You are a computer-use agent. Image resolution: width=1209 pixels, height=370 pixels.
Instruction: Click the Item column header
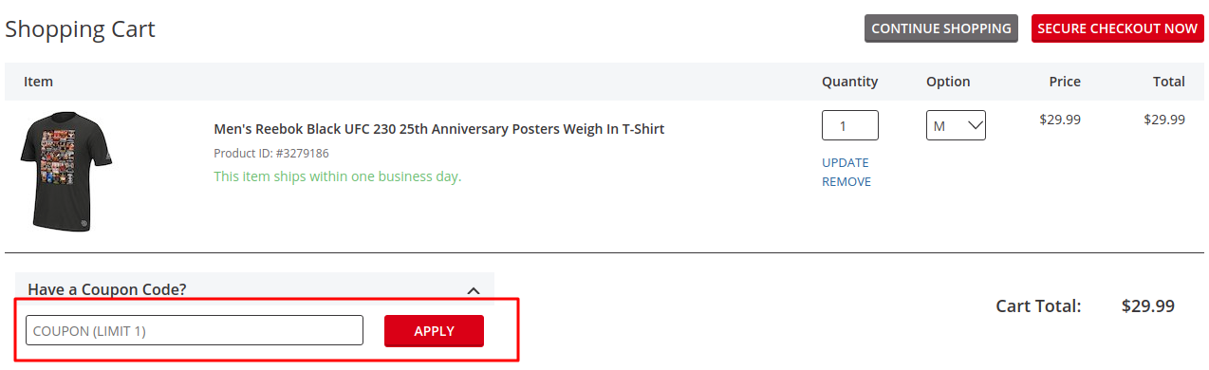(38, 82)
